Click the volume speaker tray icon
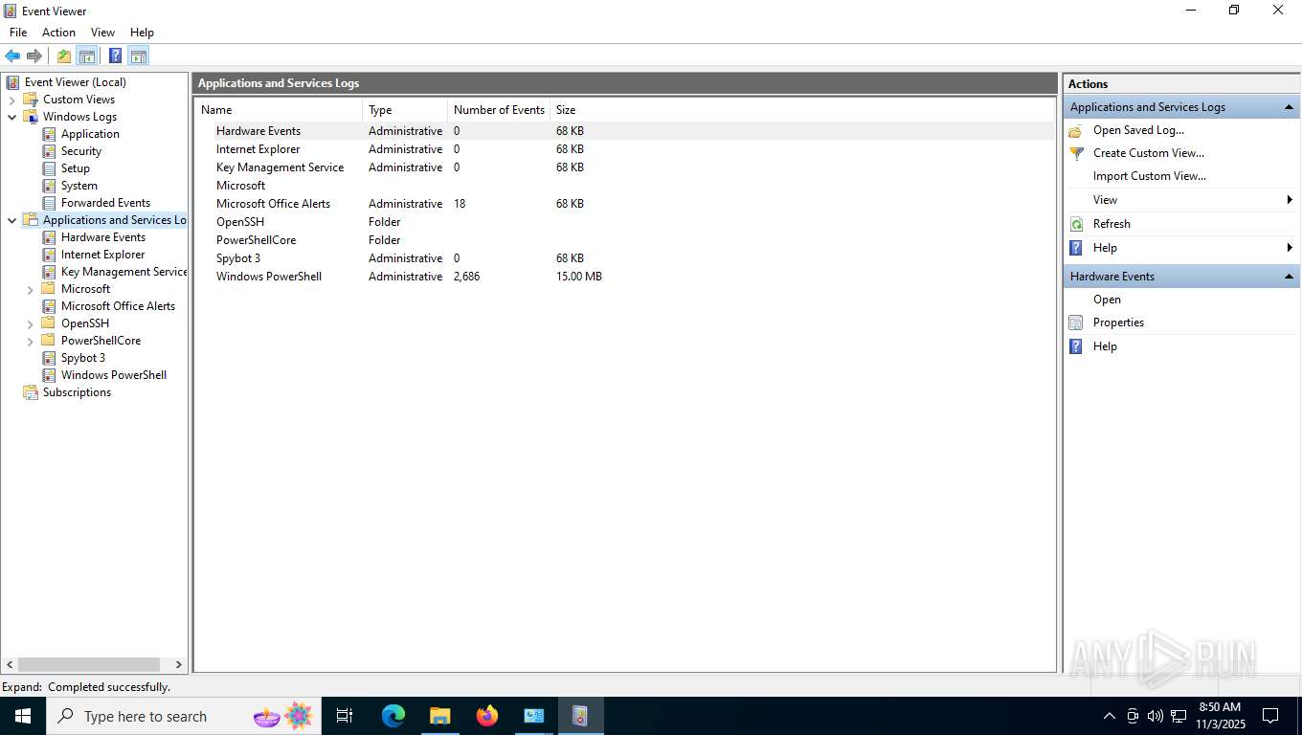 point(1155,716)
